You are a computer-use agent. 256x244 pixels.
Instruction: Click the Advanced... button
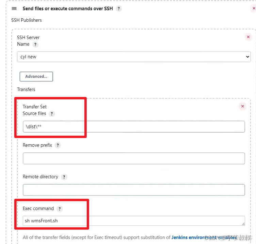pos(36,76)
